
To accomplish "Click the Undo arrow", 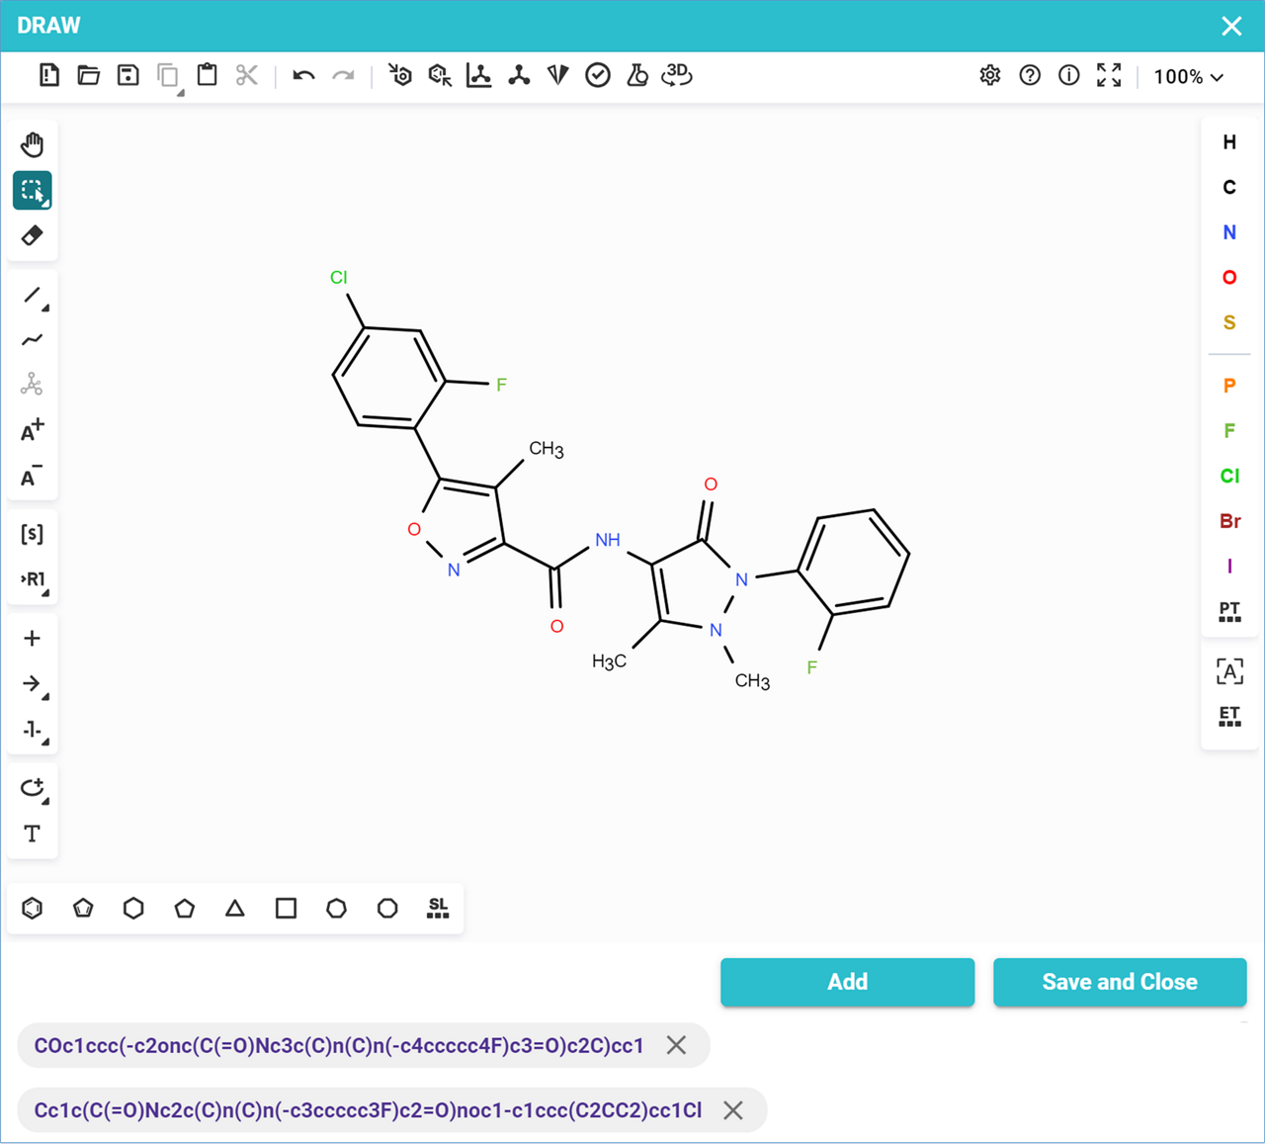I will click(x=303, y=75).
